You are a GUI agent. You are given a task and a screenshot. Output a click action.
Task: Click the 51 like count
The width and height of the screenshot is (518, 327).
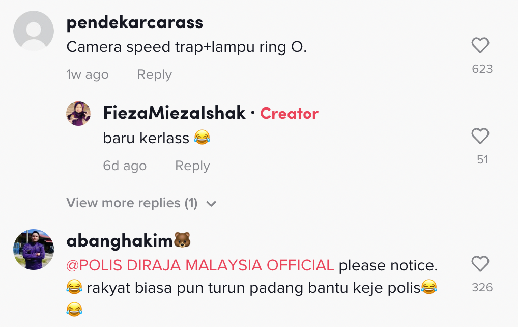pos(482,160)
